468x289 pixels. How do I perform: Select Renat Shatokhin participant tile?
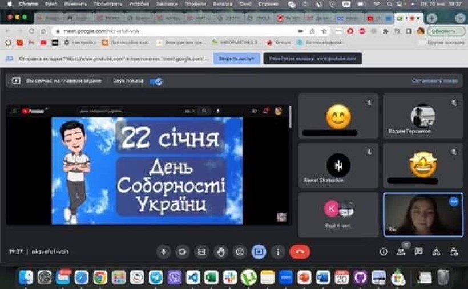(x=338, y=165)
